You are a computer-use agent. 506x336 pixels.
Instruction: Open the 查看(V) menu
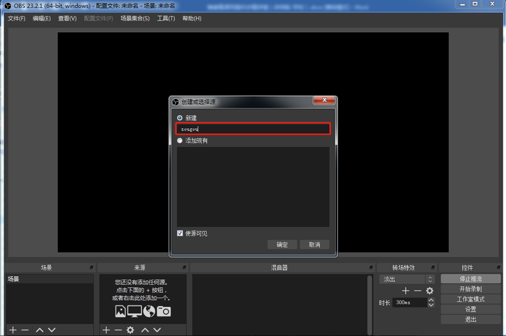click(67, 18)
